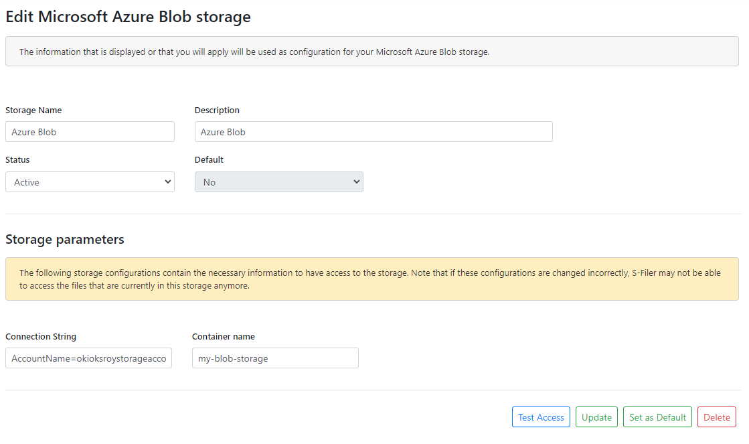Open the Default dropdown showing No

(279, 182)
